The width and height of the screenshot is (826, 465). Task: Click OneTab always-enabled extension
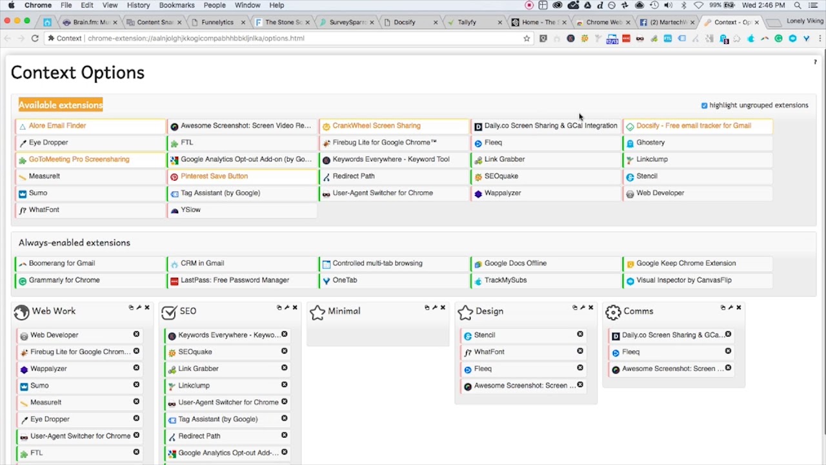click(x=394, y=280)
